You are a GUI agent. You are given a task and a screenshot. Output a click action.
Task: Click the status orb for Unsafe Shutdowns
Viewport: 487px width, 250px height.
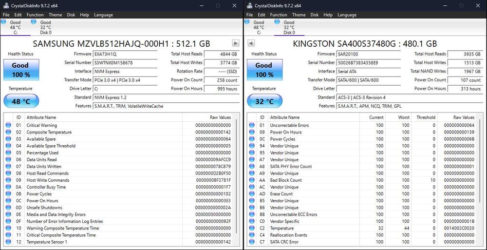click(x=8, y=208)
